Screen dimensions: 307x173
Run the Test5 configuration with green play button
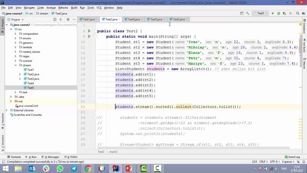coord(273,13)
